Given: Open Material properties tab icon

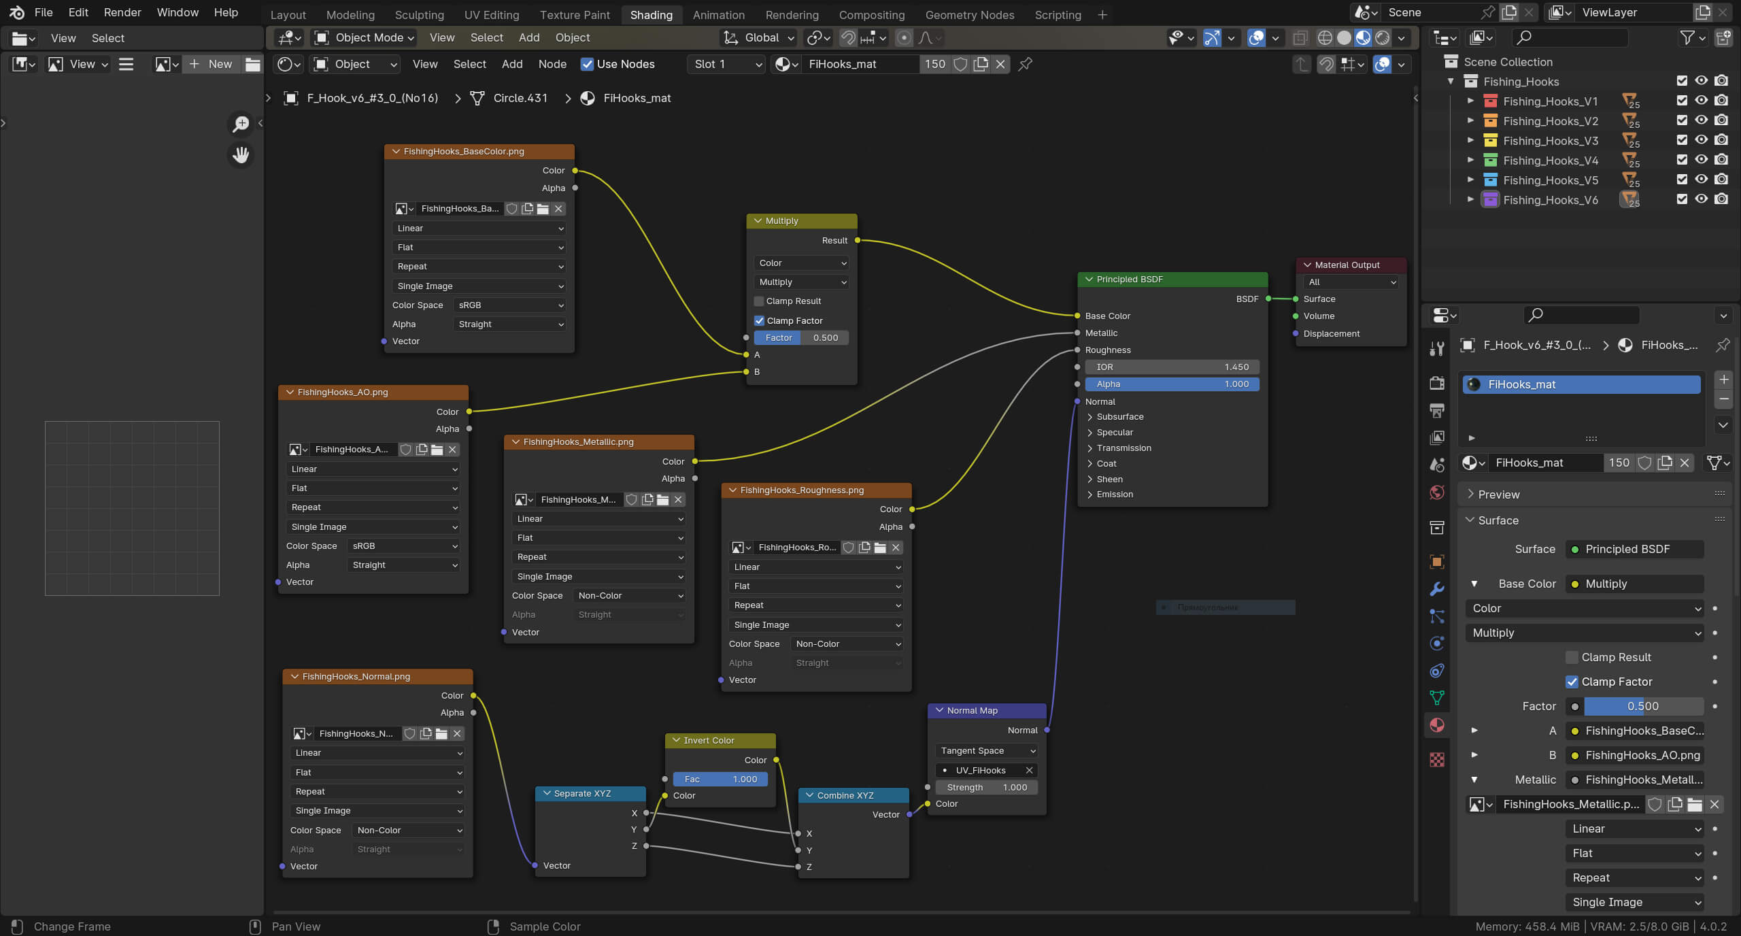Looking at the screenshot, I should [1437, 725].
